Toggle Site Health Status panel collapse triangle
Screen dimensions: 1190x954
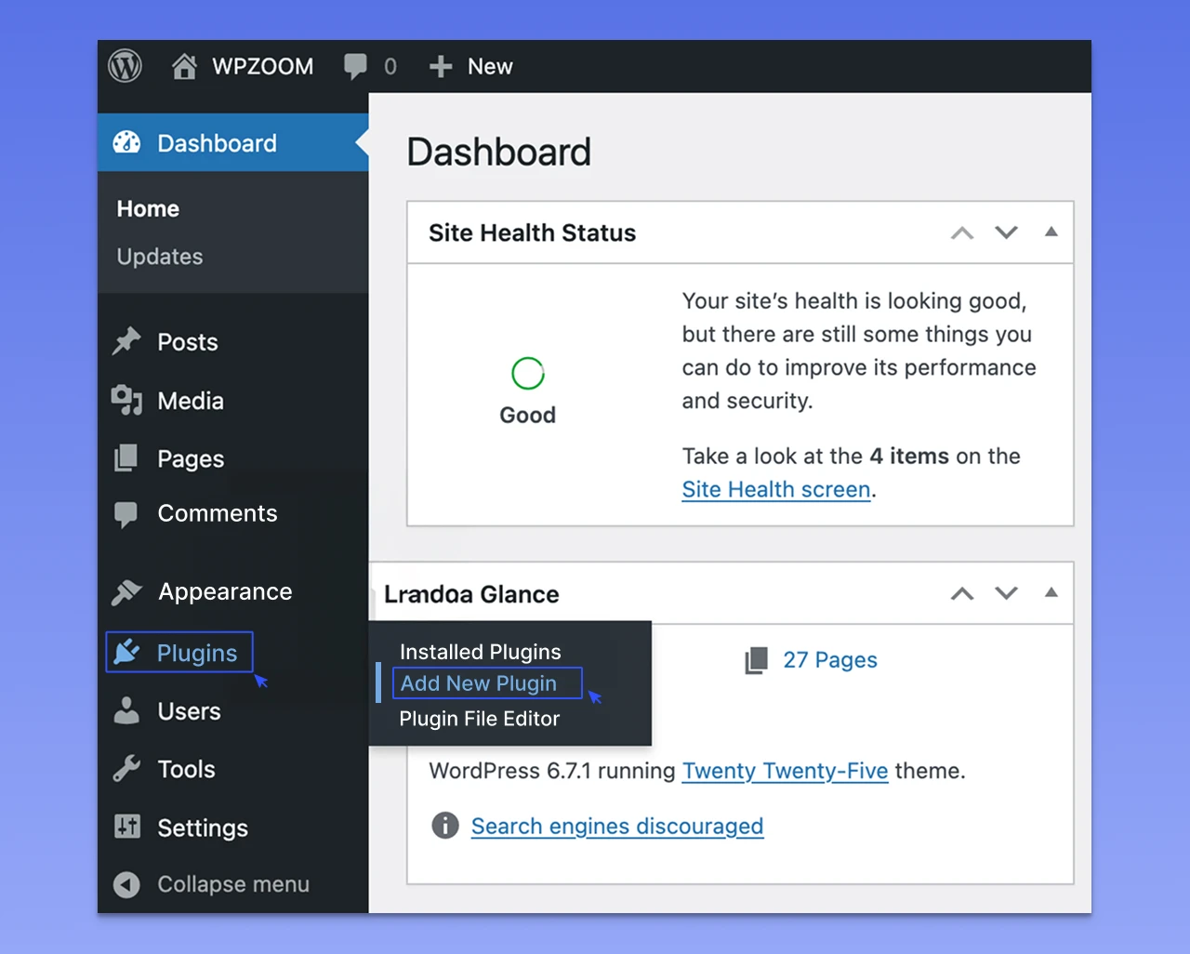[1051, 232]
